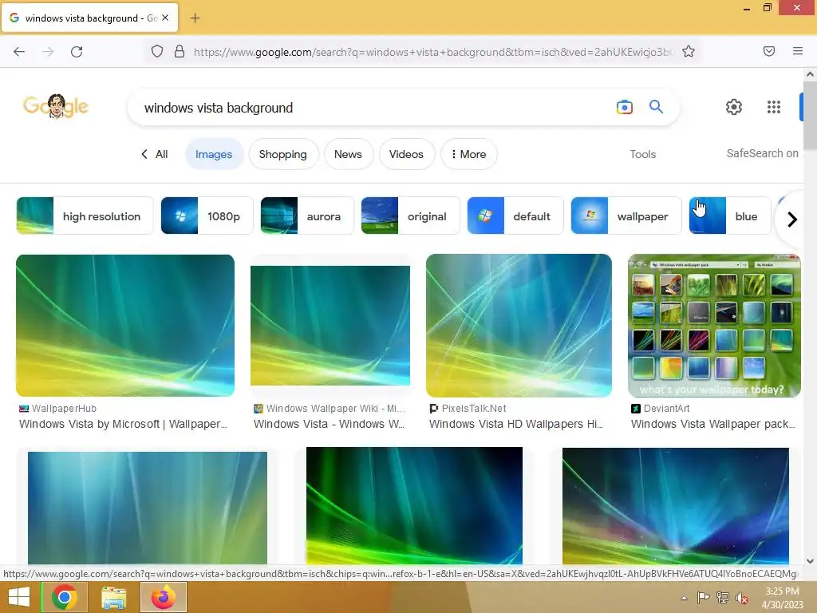
Task: Open the SafeSearch on setting
Action: (762, 153)
